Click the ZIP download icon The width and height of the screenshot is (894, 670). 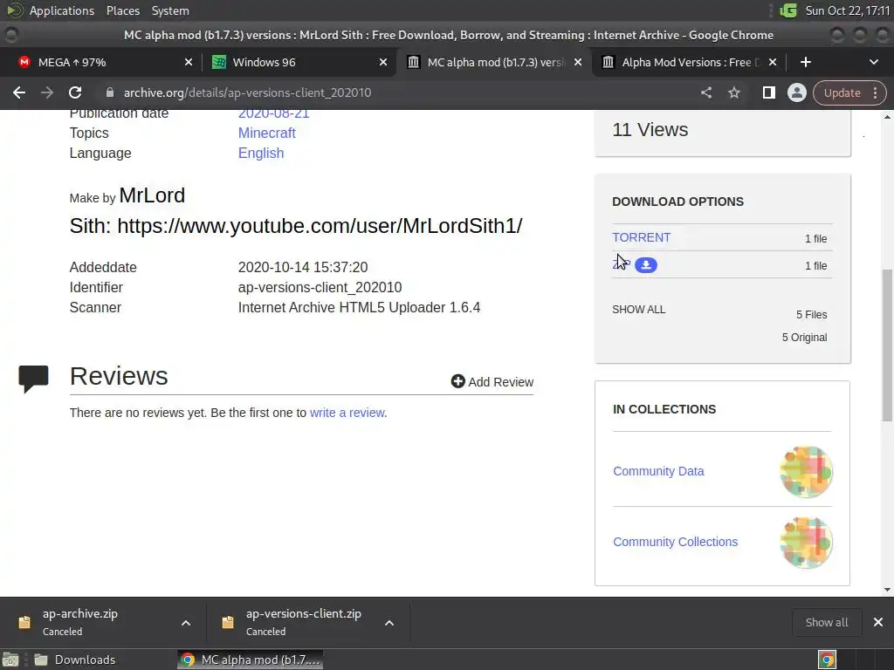click(x=646, y=265)
